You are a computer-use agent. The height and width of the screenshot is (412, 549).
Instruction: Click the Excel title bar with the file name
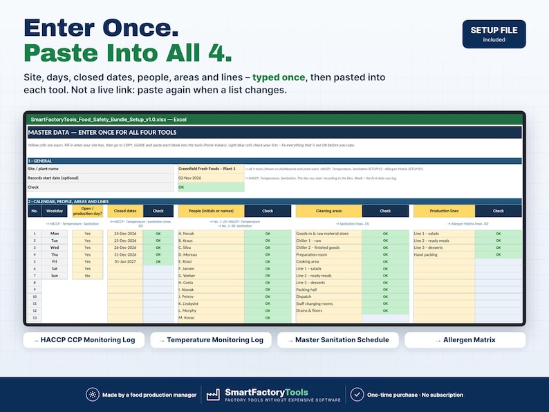[274, 120]
